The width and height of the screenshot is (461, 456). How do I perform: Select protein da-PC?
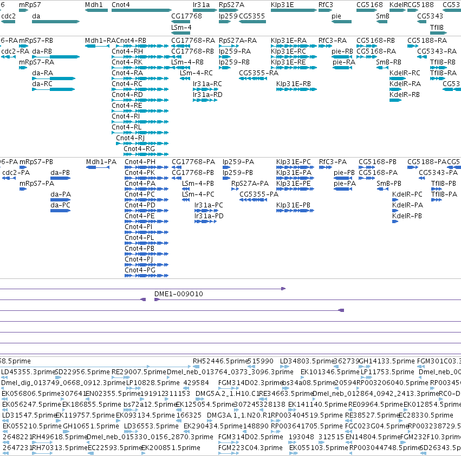click(x=60, y=205)
